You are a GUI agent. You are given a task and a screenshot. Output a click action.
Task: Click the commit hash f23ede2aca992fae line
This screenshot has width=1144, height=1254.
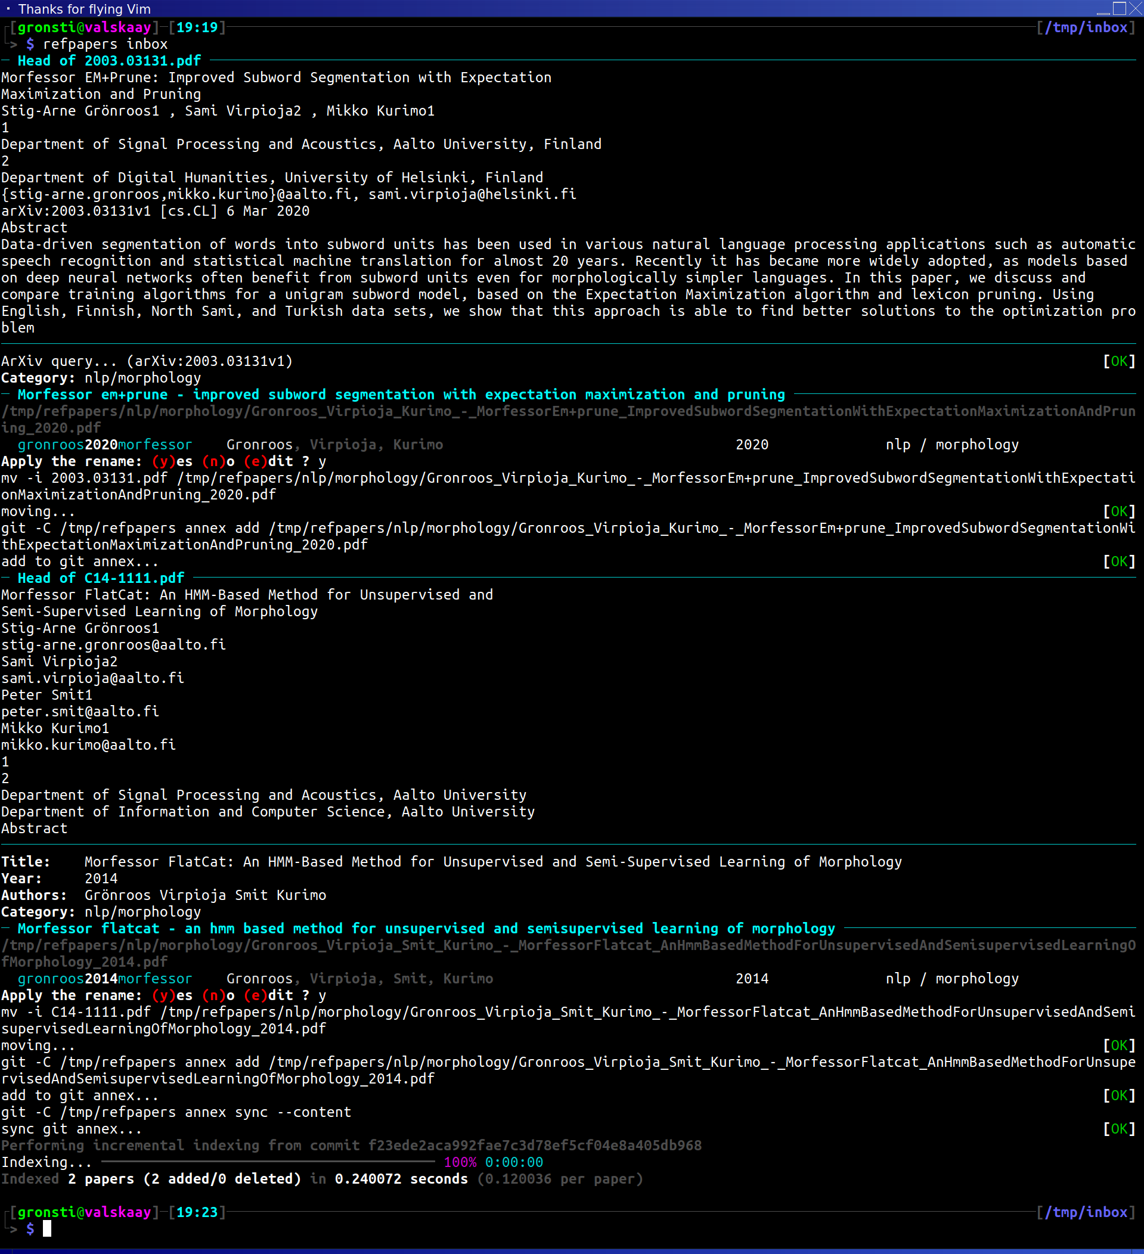(x=352, y=1145)
